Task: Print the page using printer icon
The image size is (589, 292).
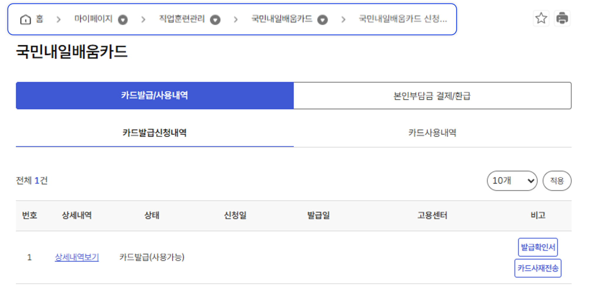Action: [562, 18]
